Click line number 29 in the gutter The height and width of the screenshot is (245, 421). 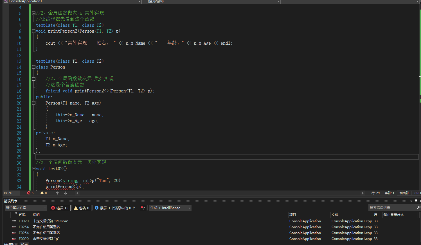(x=19, y=157)
